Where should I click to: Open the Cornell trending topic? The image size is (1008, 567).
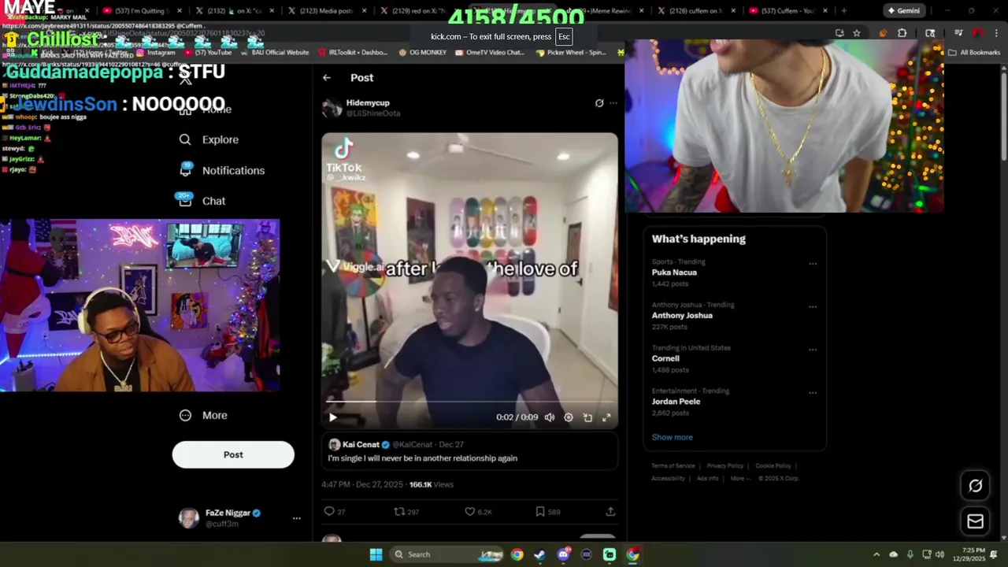point(665,358)
